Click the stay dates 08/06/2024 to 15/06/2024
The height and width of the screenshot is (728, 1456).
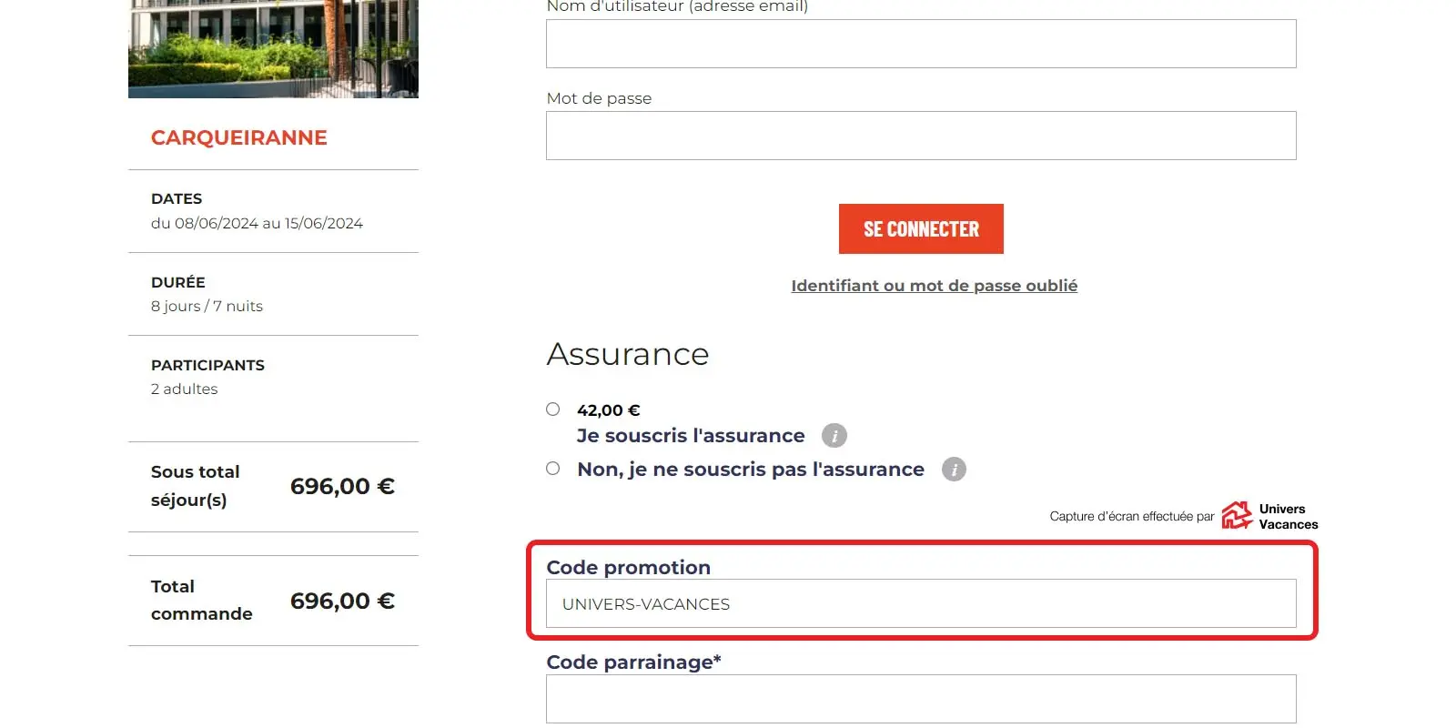257,223
